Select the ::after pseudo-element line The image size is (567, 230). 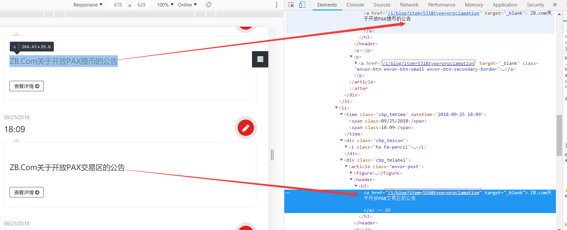tap(358, 88)
